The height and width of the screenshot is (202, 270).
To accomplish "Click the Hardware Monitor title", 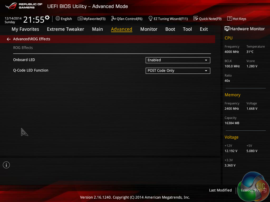I will (x=247, y=29).
